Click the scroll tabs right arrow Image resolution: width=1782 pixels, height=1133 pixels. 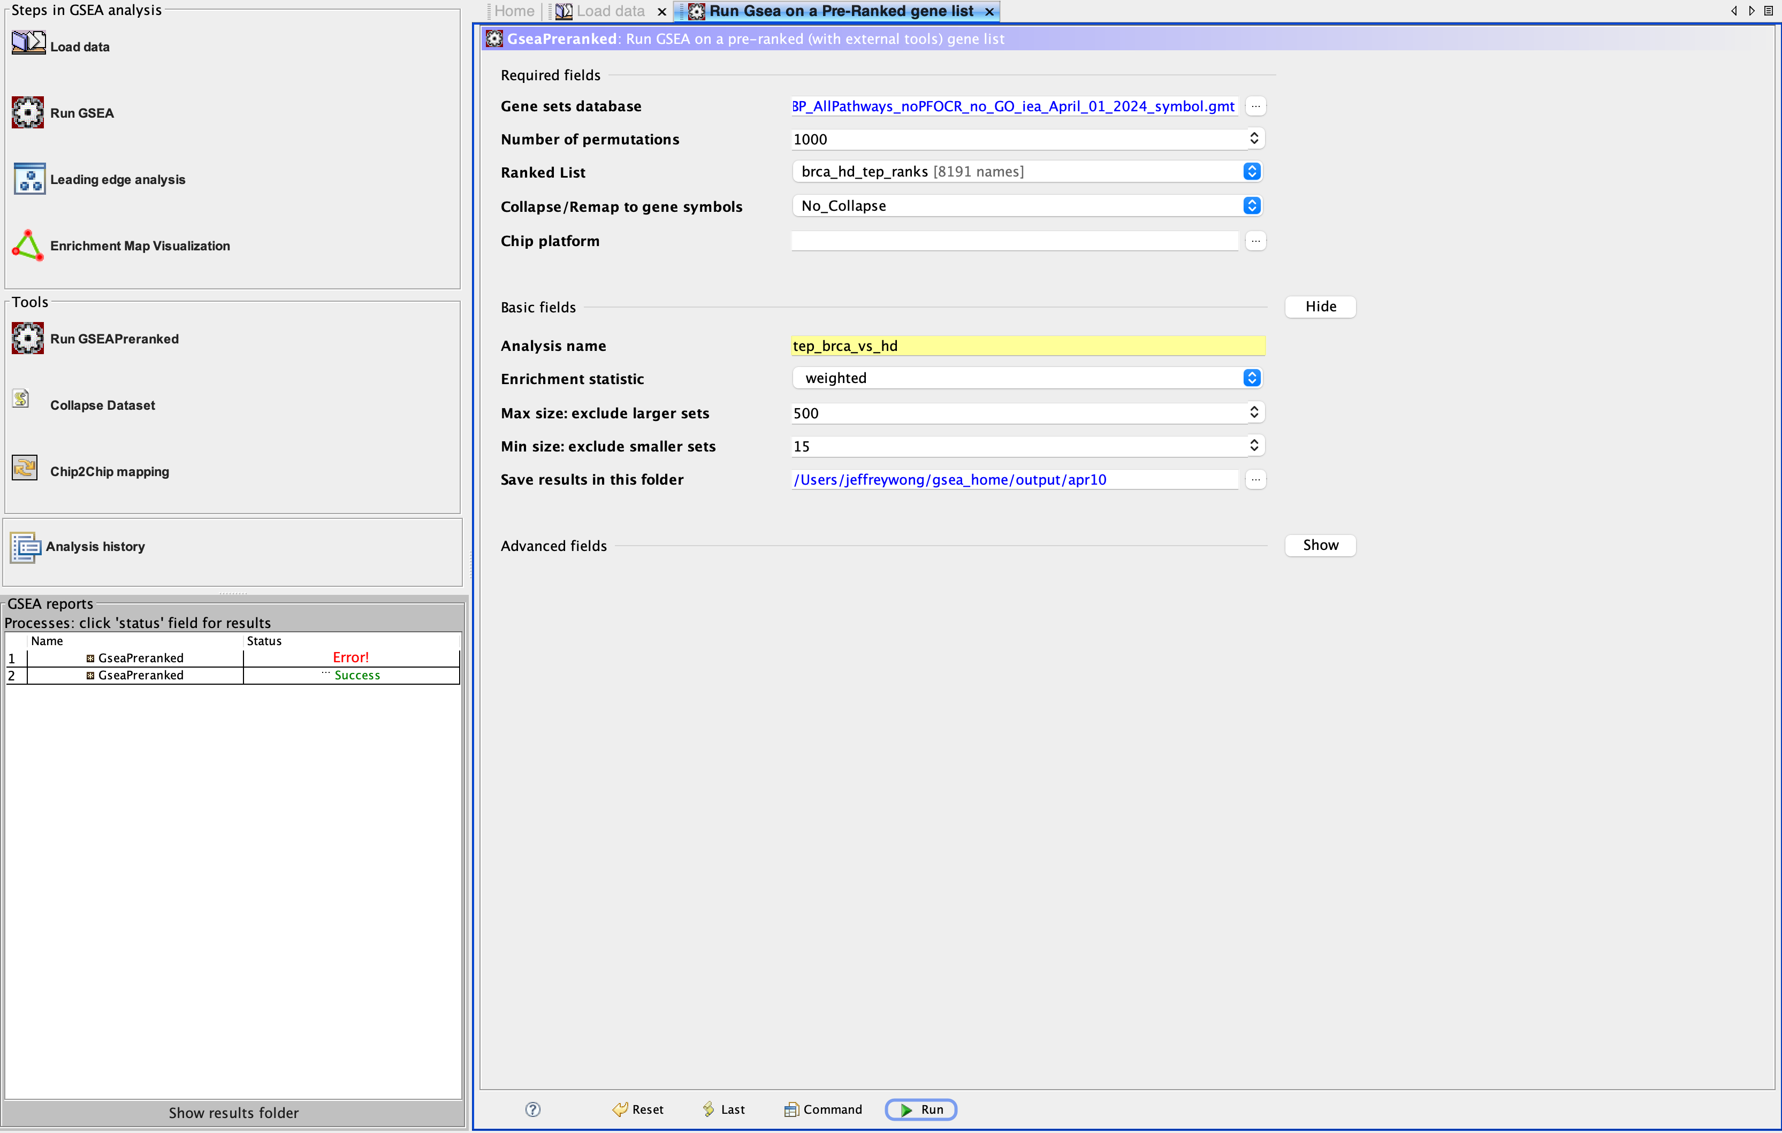point(1751,10)
